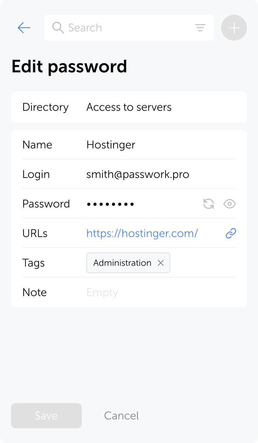The image size is (258, 443).
Task: Click the chain link icon beside the URL
Action: pyautogui.click(x=231, y=233)
